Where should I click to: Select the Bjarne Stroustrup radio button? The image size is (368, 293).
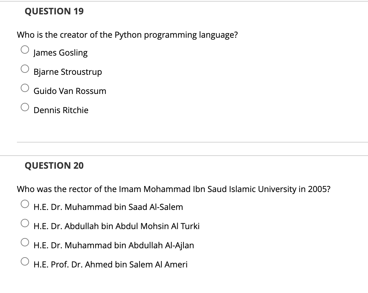click(25, 69)
